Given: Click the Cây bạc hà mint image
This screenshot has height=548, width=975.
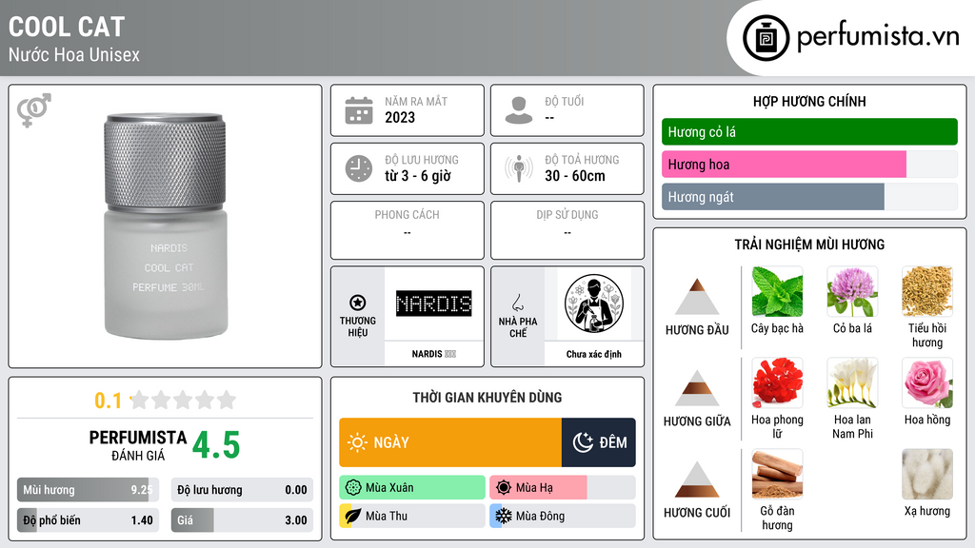Looking at the screenshot, I should (777, 292).
